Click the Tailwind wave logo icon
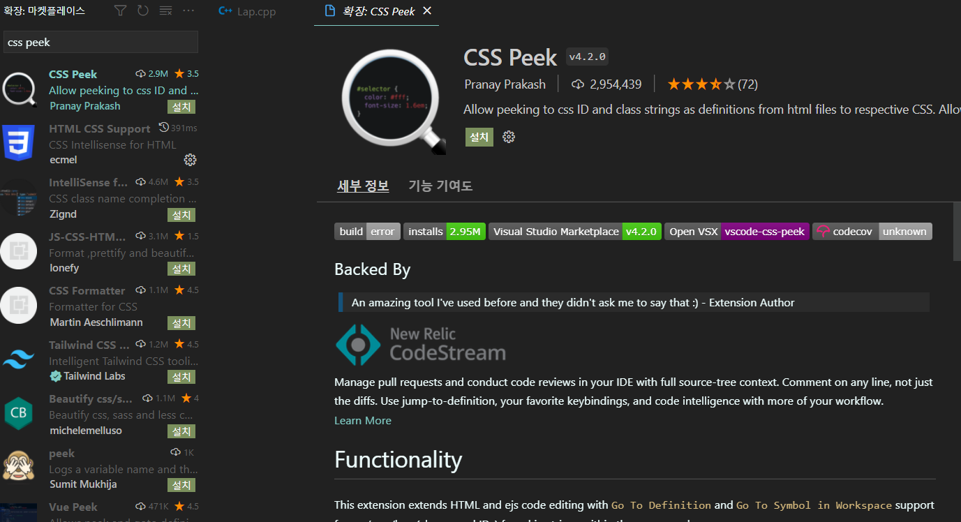 (x=19, y=359)
